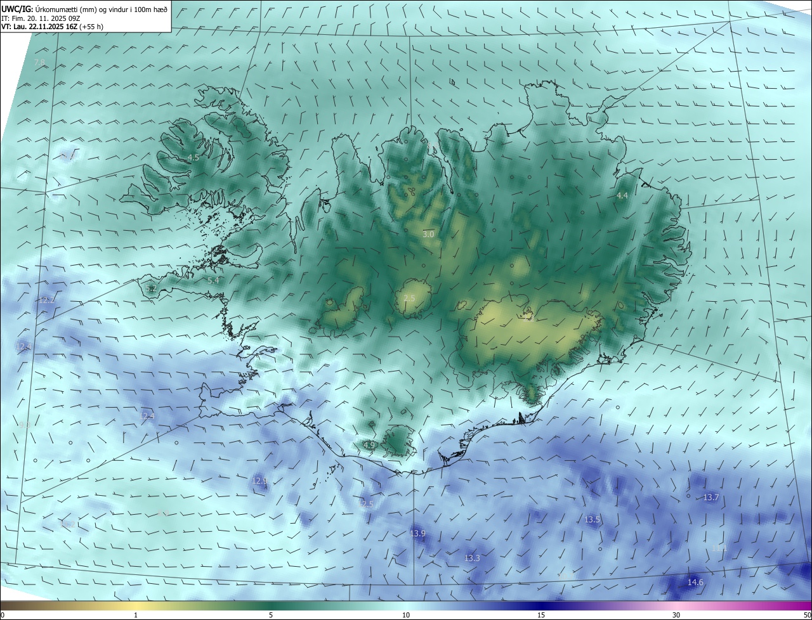The image size is (812, 620).
Task: Click the 2.5 value on the central glacier
Action: coord(409,298)
